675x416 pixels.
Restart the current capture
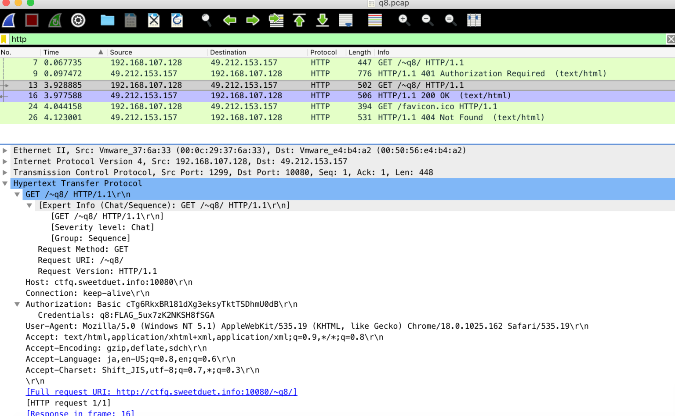54,20
